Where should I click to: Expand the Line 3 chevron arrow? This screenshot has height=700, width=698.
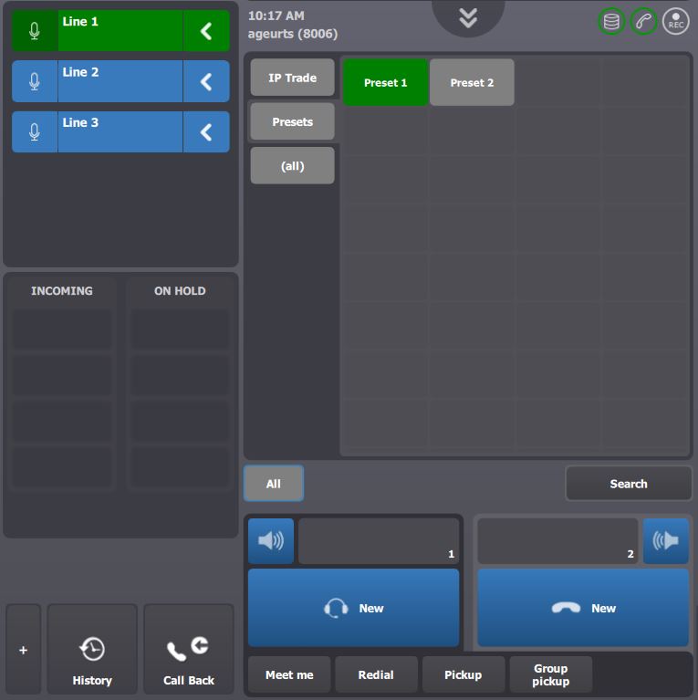click(x=206, y=131)
